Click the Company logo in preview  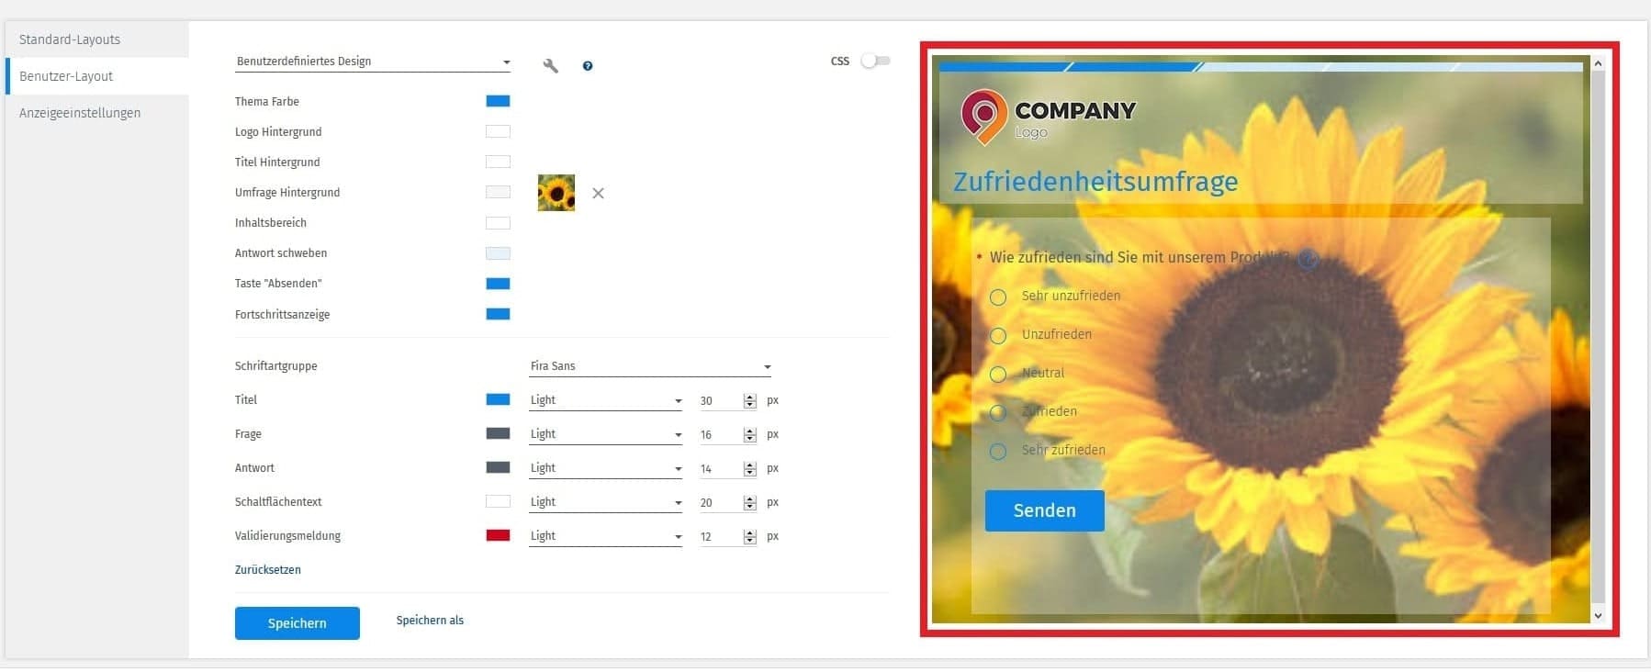1049,118
